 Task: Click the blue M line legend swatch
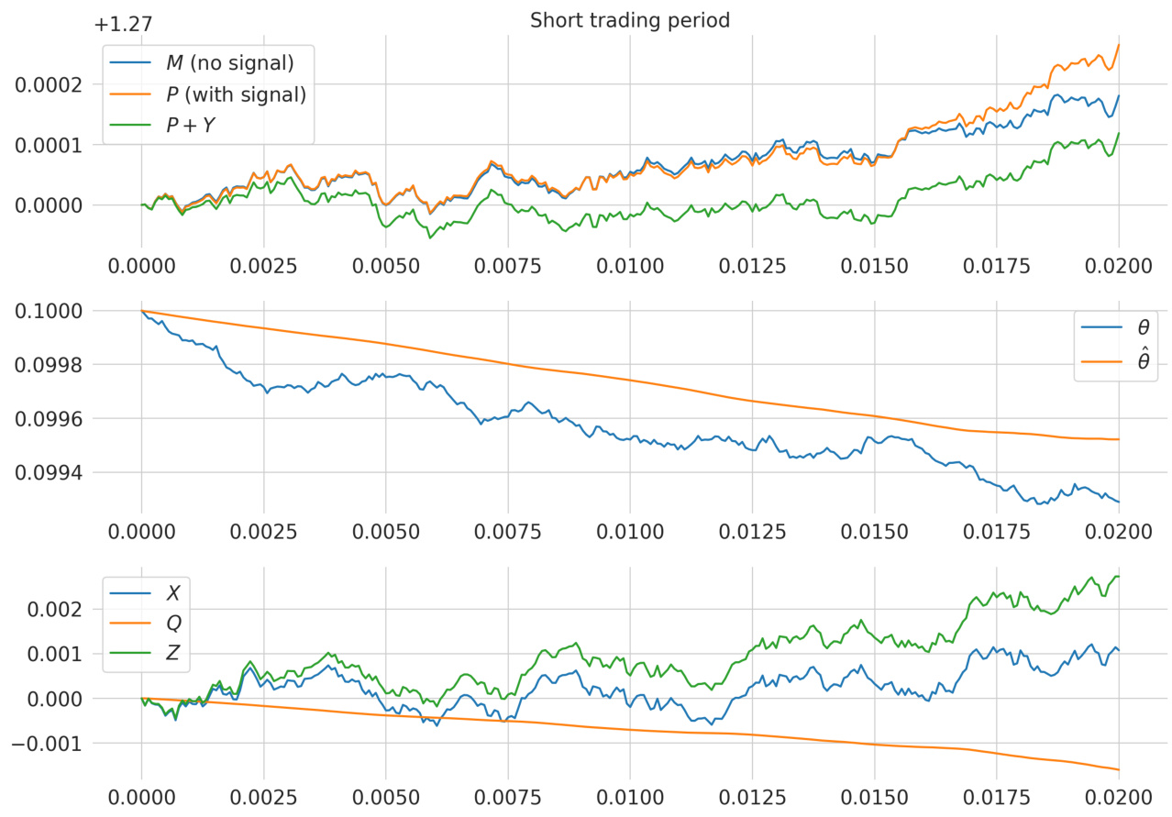tap(132, 63)
